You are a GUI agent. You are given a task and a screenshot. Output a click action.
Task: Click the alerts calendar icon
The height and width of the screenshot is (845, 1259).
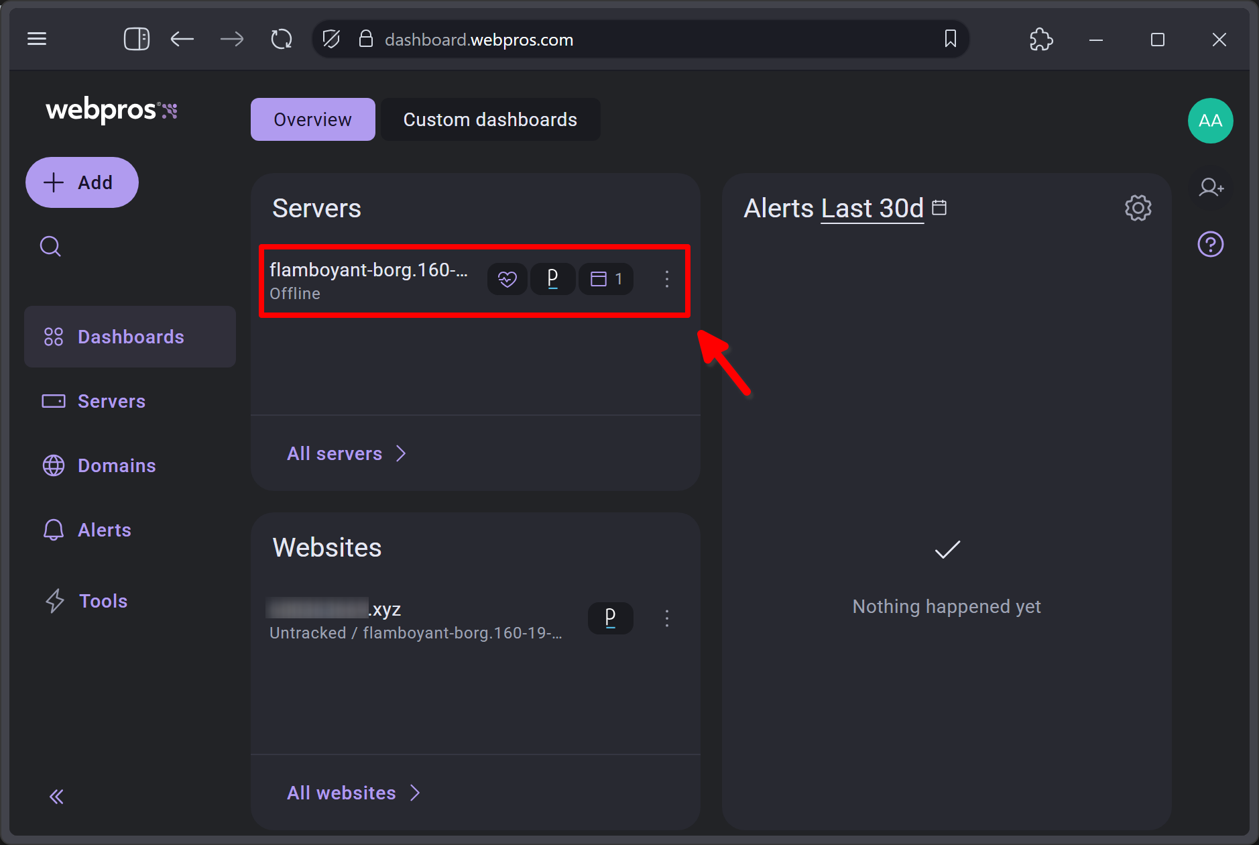[939, 207]
